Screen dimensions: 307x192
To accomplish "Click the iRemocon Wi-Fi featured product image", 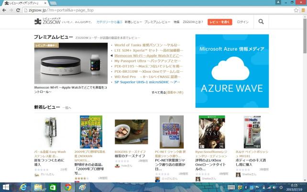I will [71, 63].
